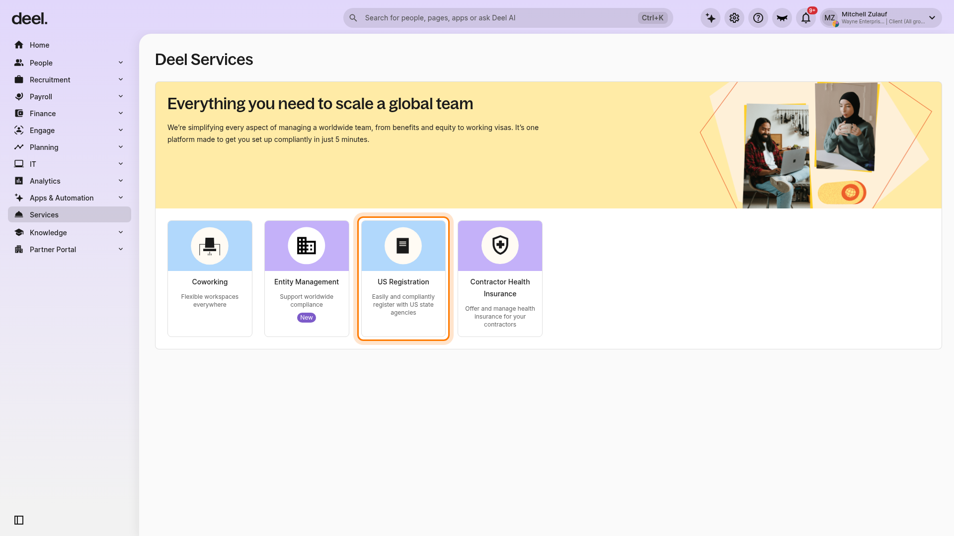
Task: Open the Knowledge menu item
Action: pos(70,233)
